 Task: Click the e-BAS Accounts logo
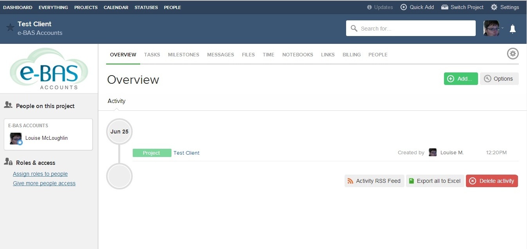pyautogui.click(x=49, y=69)
